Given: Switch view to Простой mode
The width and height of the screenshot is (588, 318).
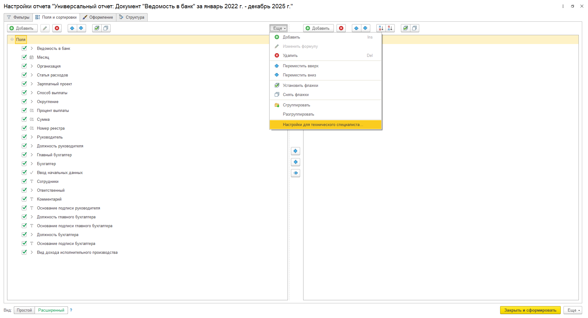Looking at the screenshot, I should pos(24,310).
